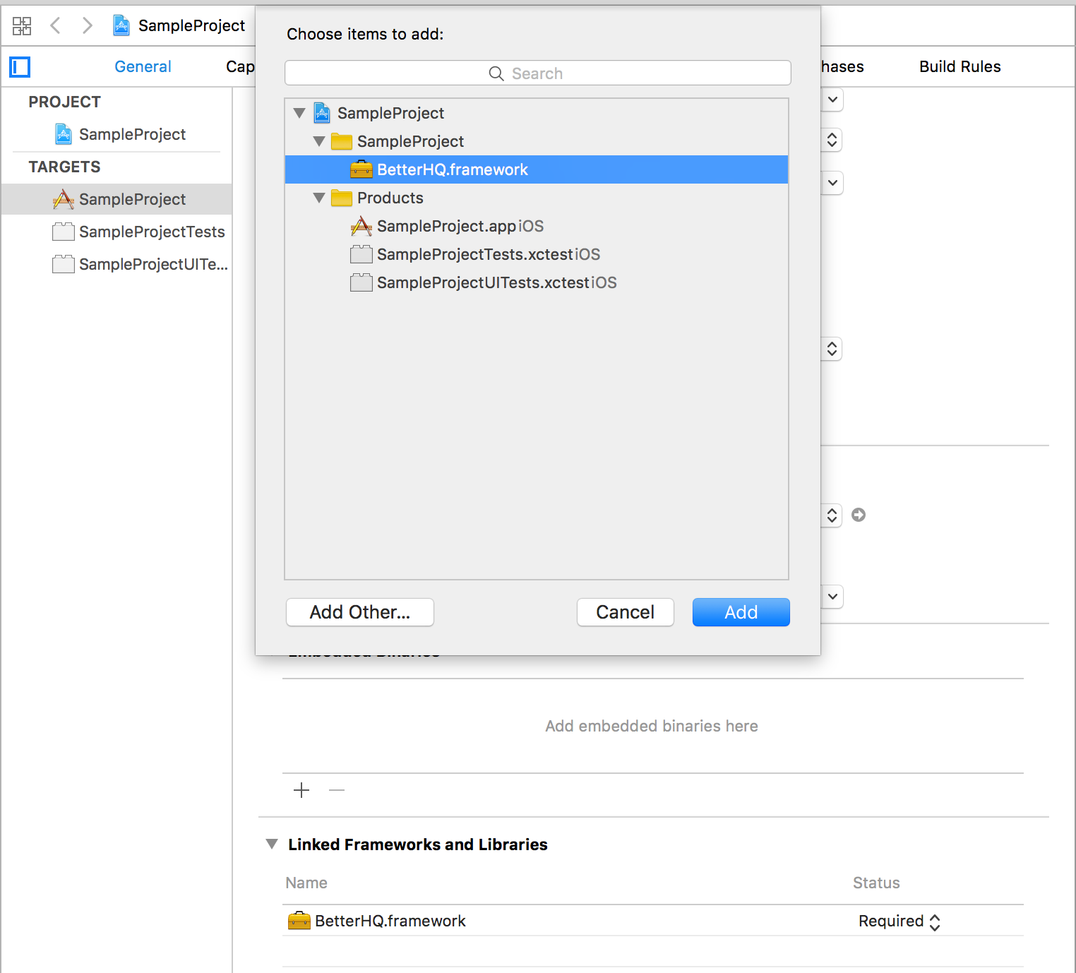Open the Required status dropdown
Screen dimensions: 1076x973
[x=899, y=921]
